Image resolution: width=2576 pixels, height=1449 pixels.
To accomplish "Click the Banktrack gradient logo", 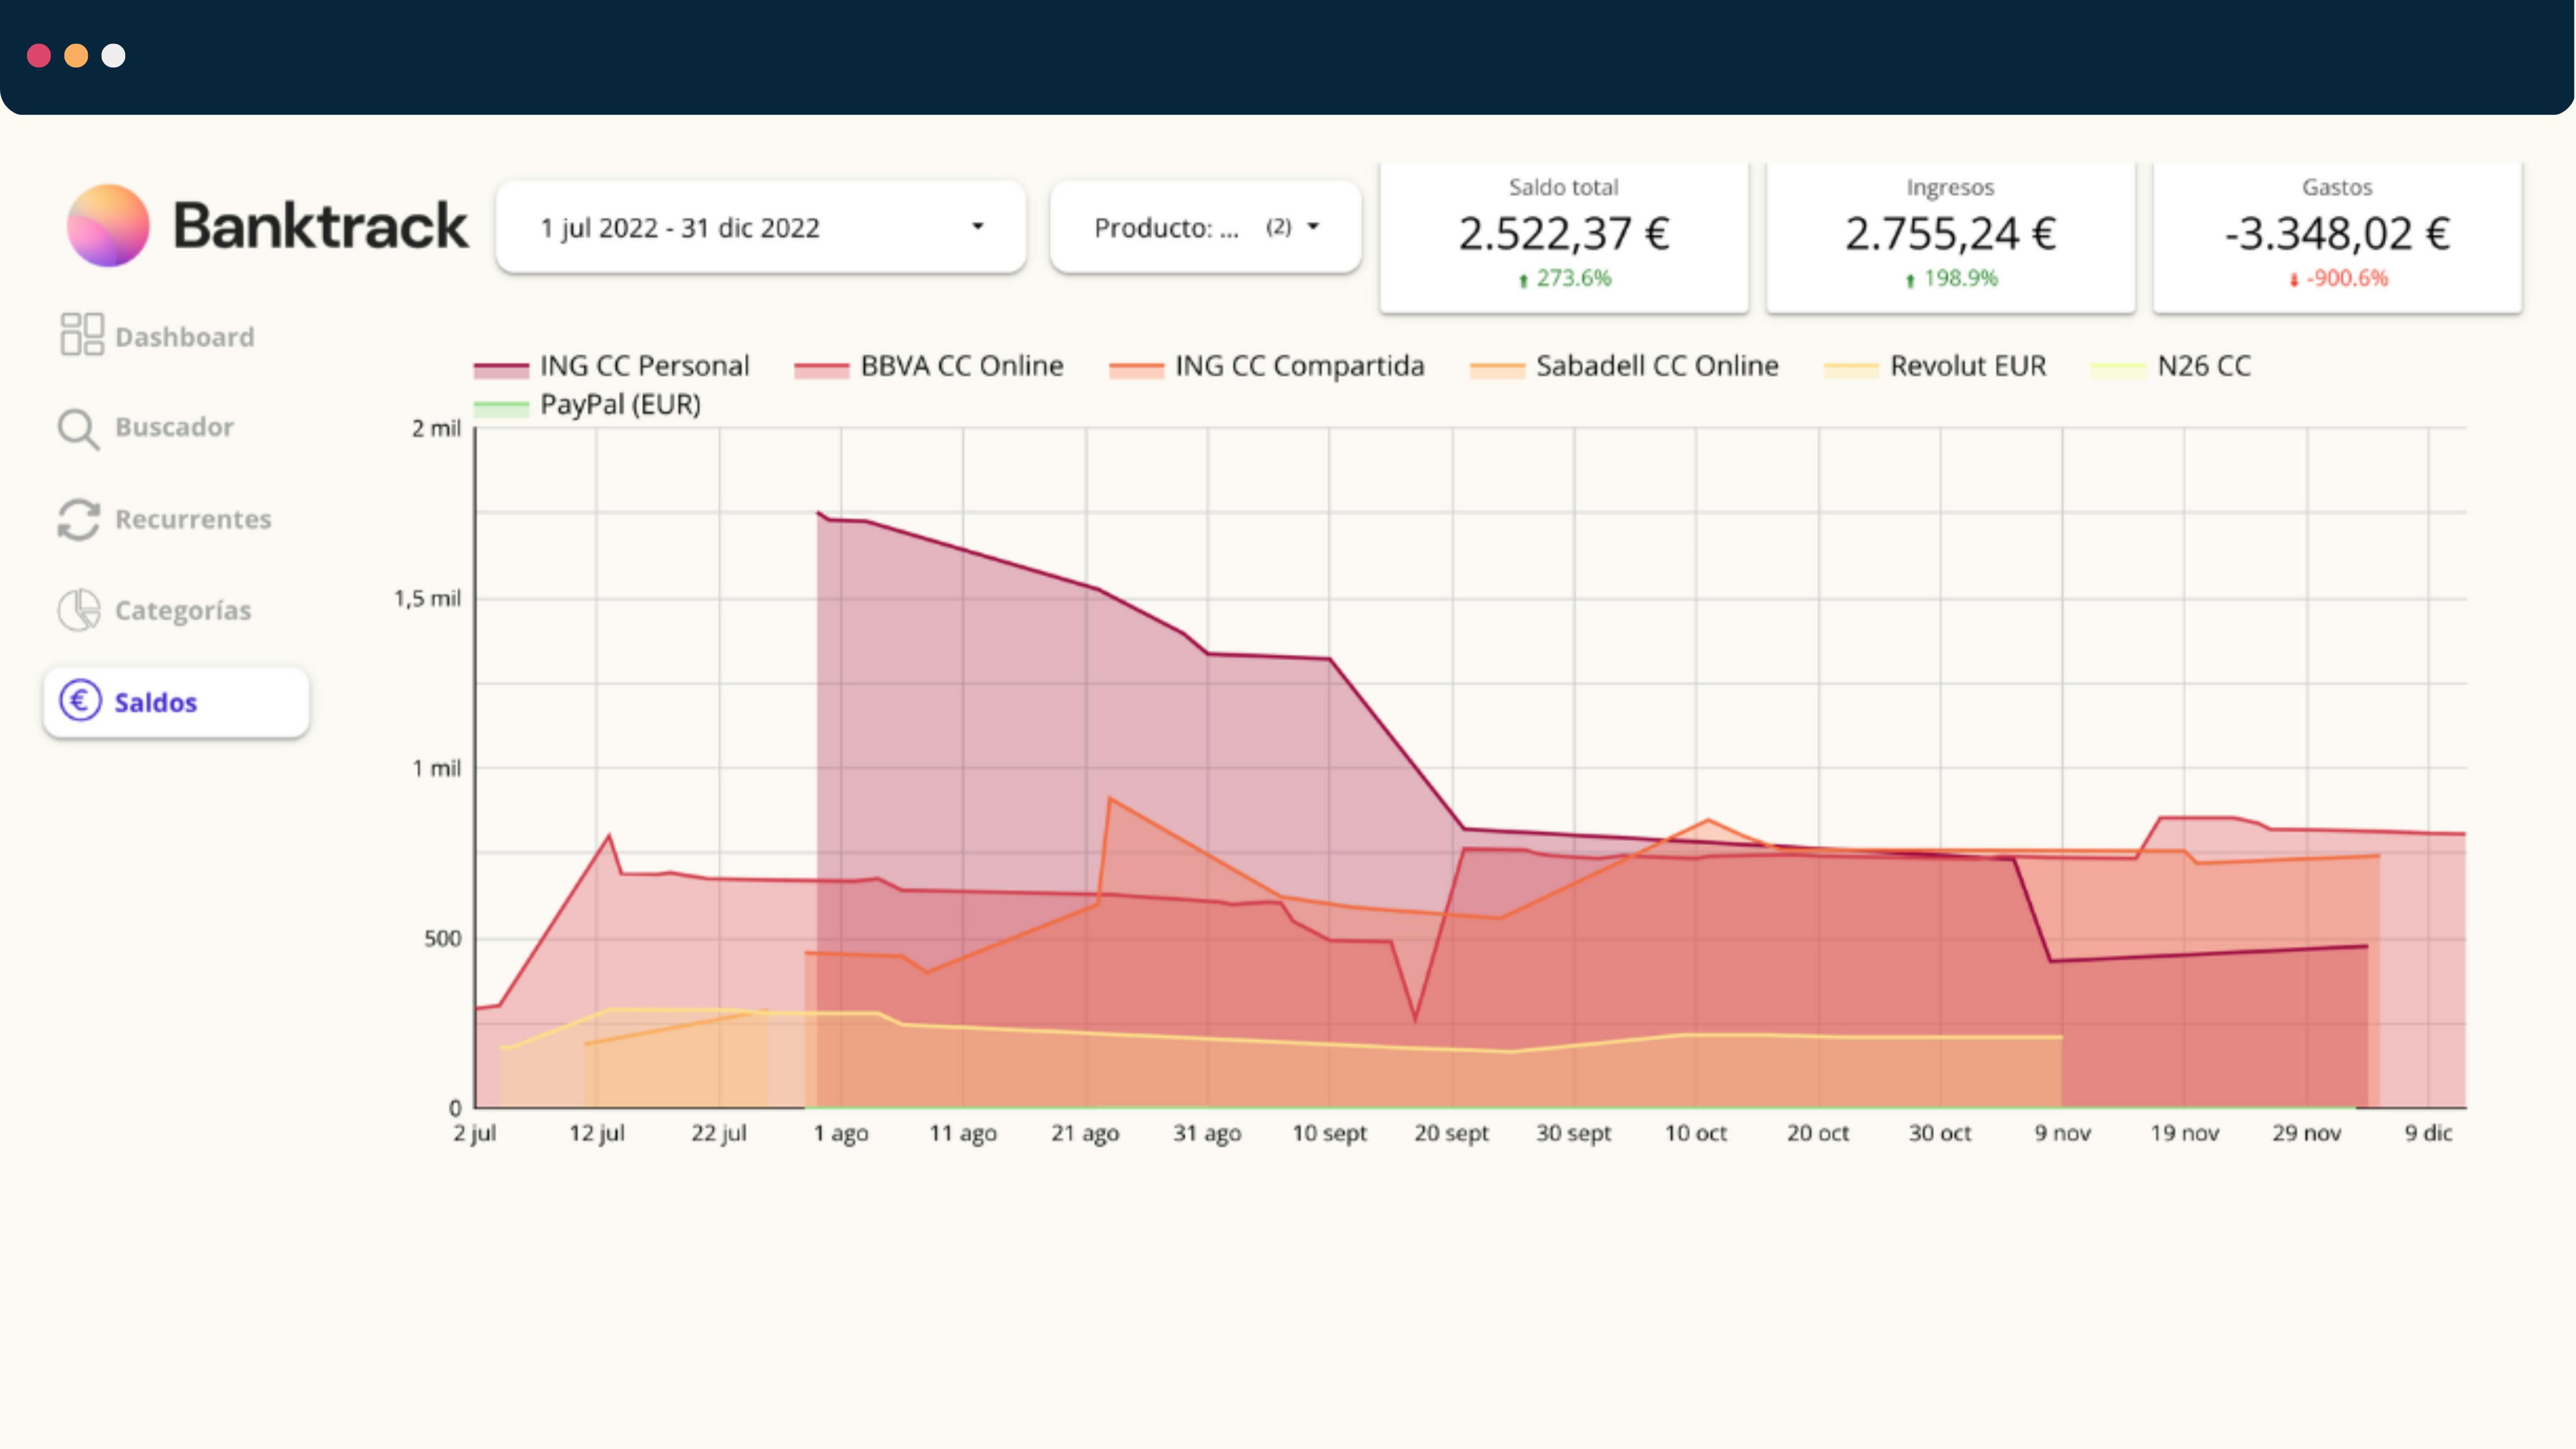I will [108, 226].
